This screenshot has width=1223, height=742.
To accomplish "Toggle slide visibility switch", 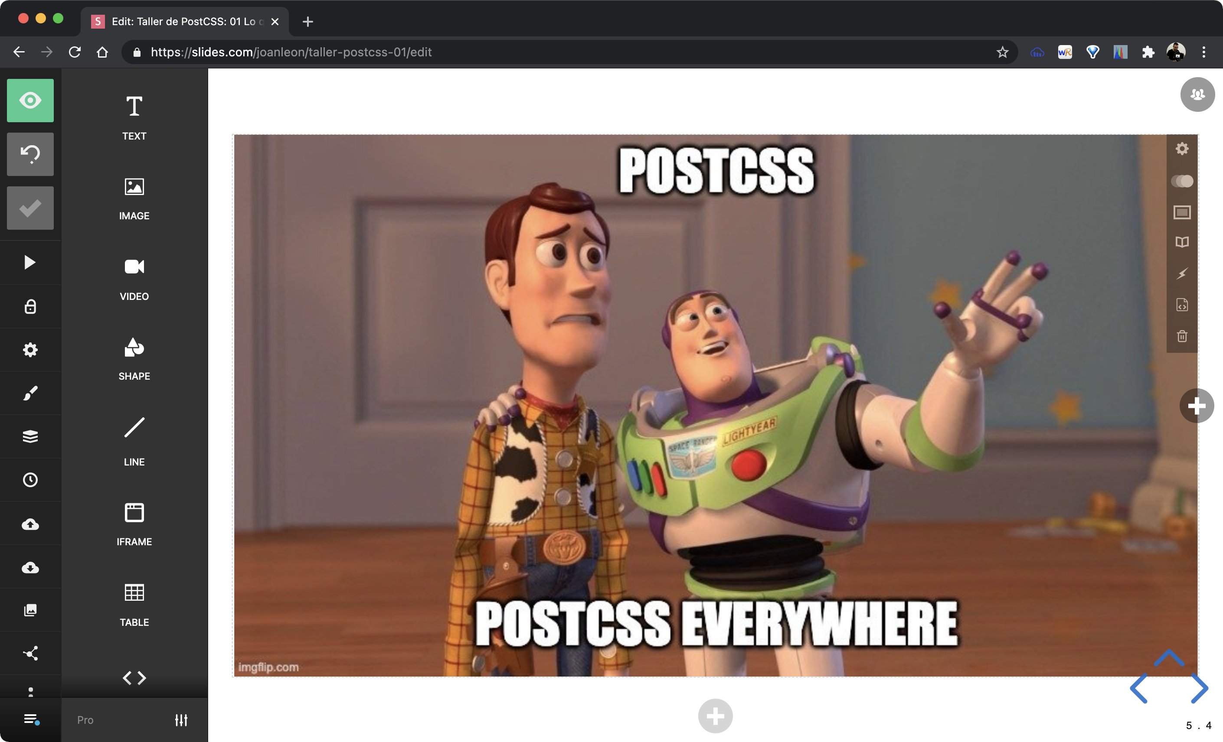I will tap(1182, 181).
